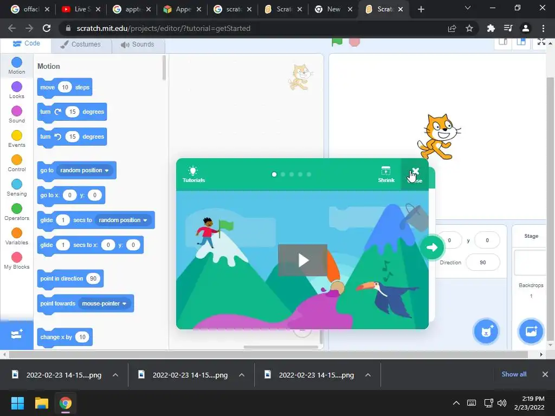The width and height of the screenshot is (555, 416).
Task: Click the red stop sign
Action: (x=354, y=42)
